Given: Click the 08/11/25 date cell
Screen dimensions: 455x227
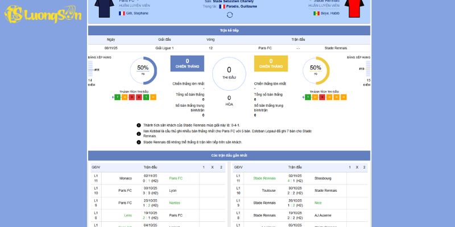Looking at the screenshot, I should click(111, 48).
